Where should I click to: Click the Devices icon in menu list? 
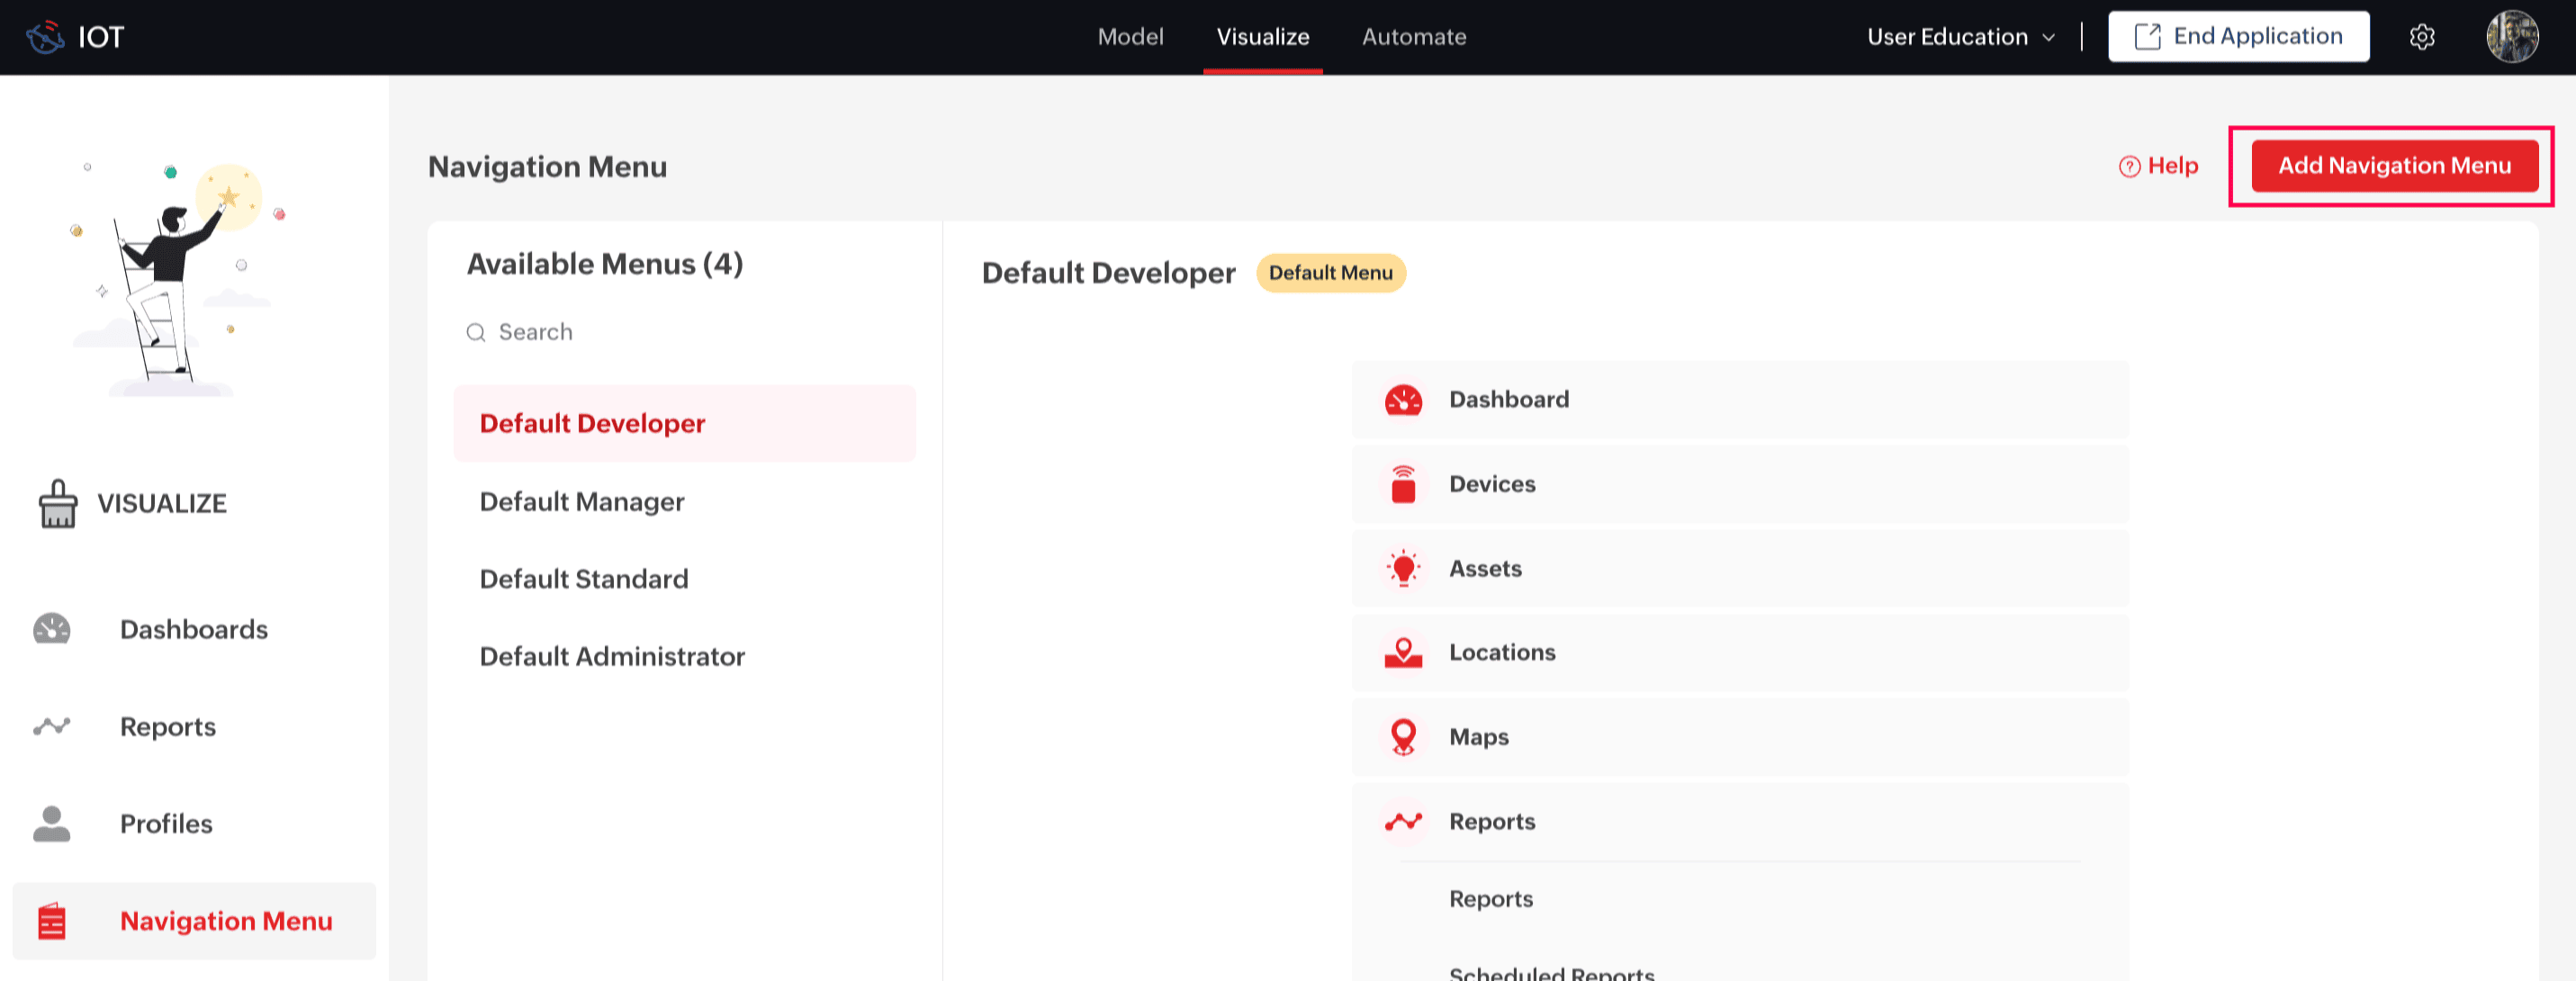click(1403, 484)
